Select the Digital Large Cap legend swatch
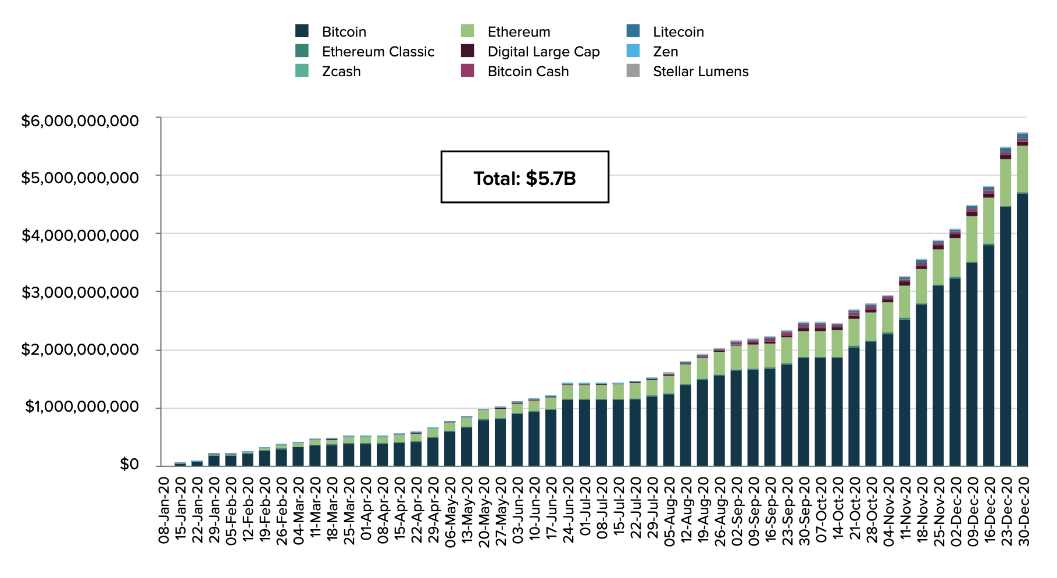This screenshot has height=578, width=1057. pos(467,51)
